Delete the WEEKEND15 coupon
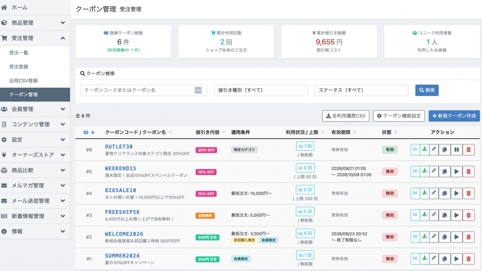Viewport: 482px width, 271px height. (469, 171)
